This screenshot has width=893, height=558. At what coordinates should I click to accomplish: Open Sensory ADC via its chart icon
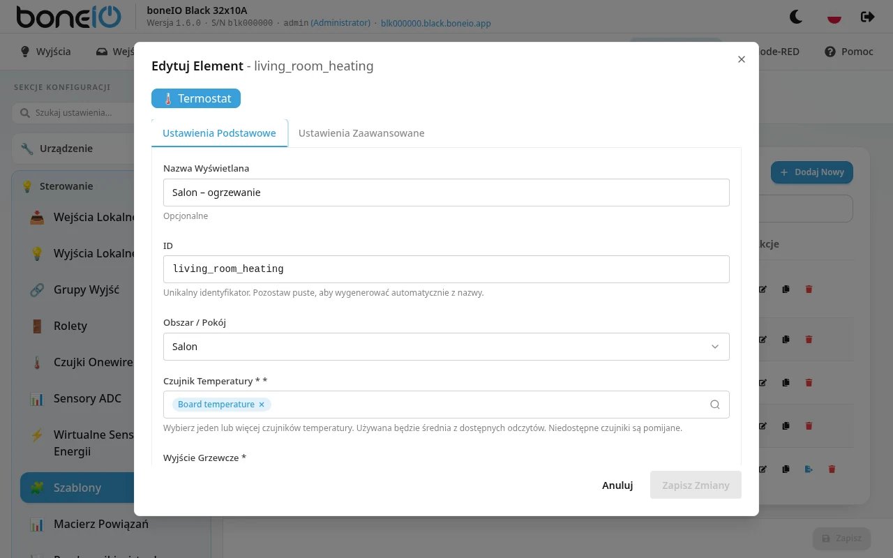37,398
